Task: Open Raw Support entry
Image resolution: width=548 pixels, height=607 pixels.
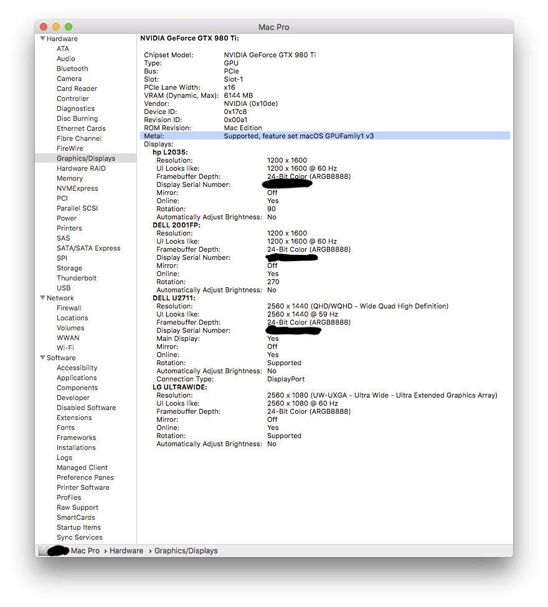Action: (77, 507)
